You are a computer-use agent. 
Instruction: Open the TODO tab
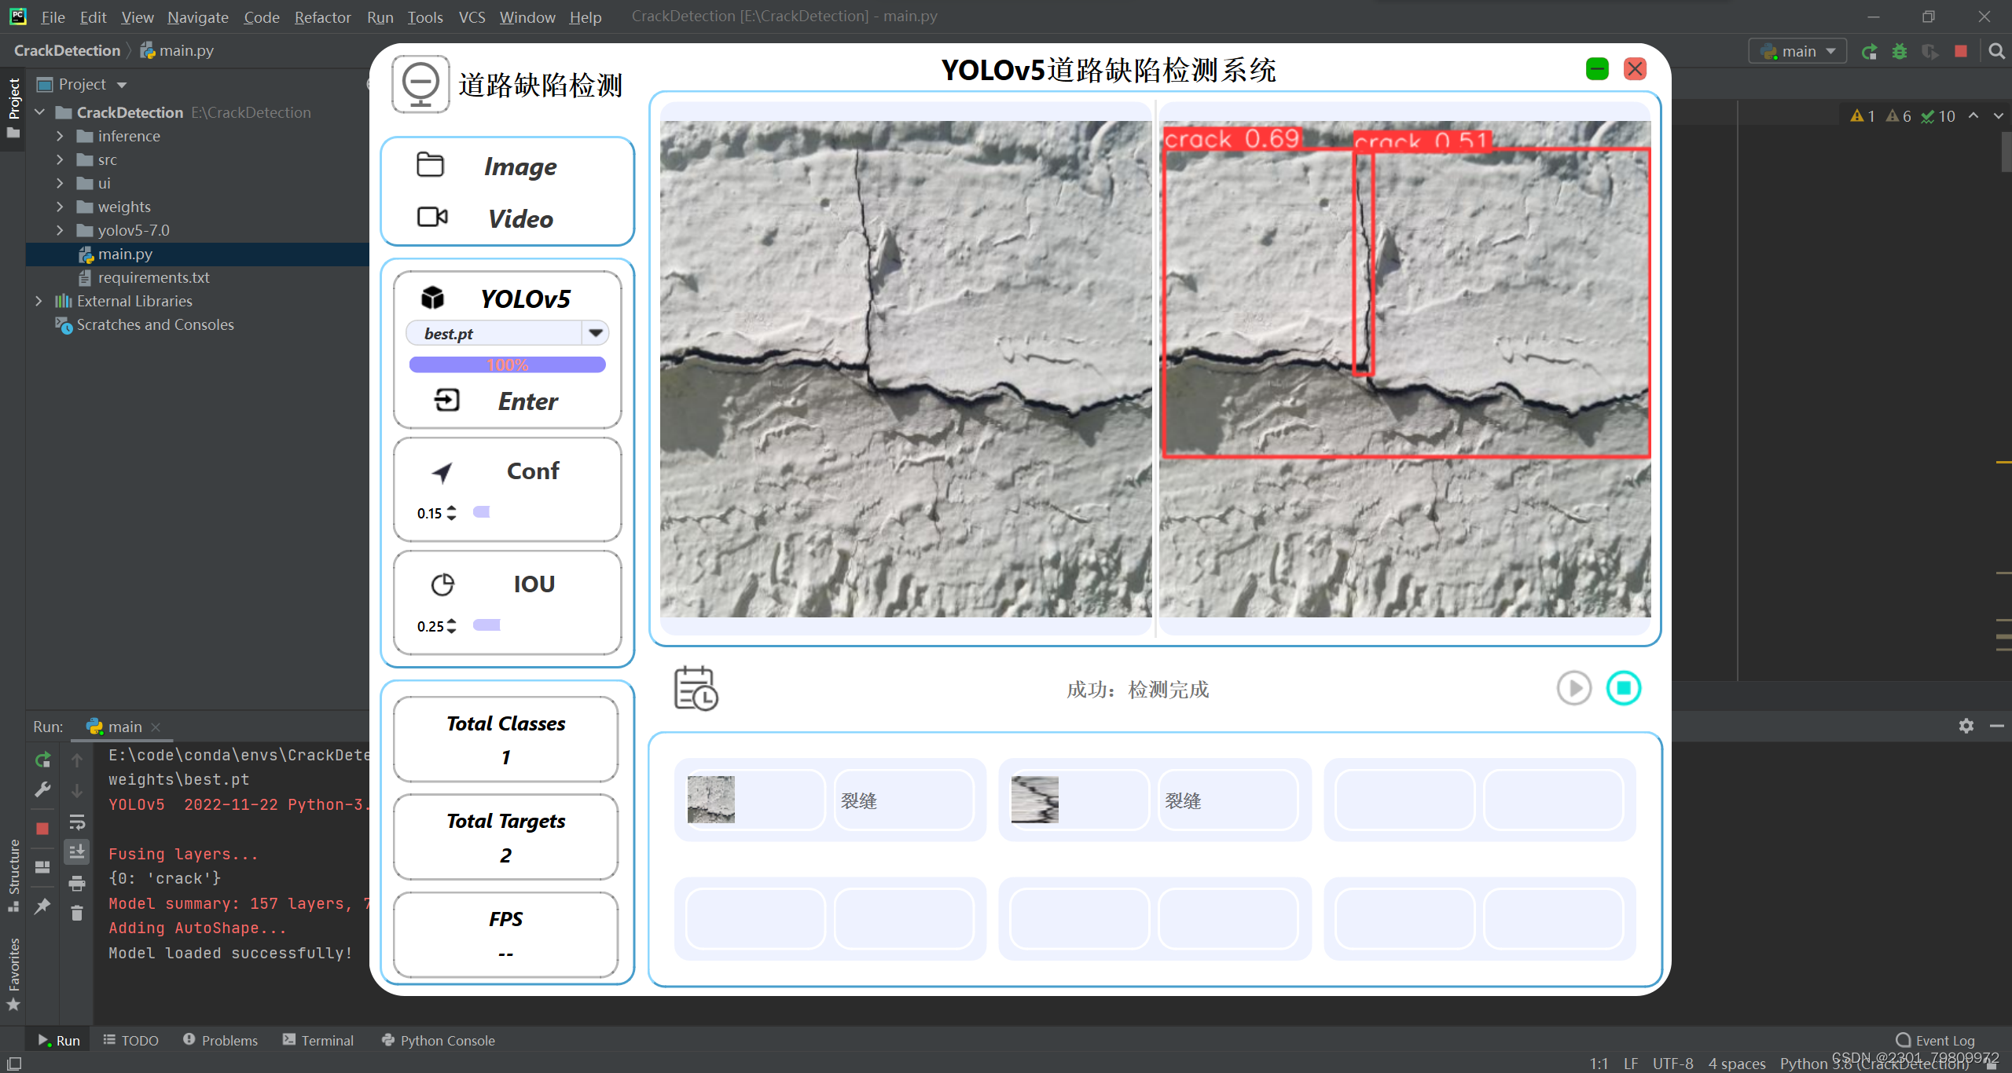click(x=130, y=1040)
